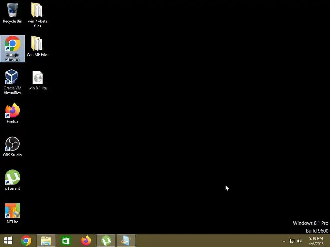Select the Win ME Files folder

(x=37, y=46)
